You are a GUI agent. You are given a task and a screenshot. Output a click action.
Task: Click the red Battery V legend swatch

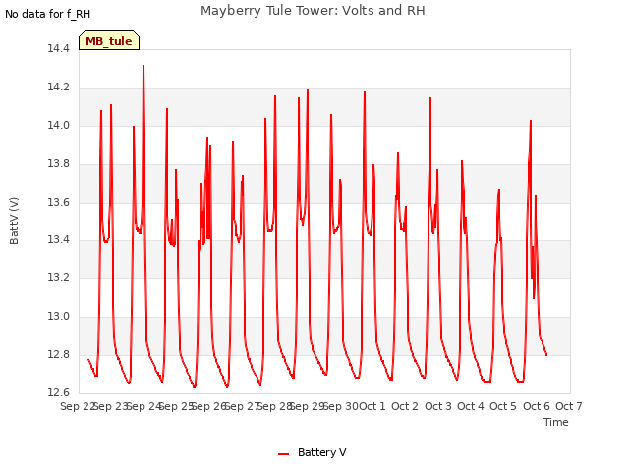284,454
